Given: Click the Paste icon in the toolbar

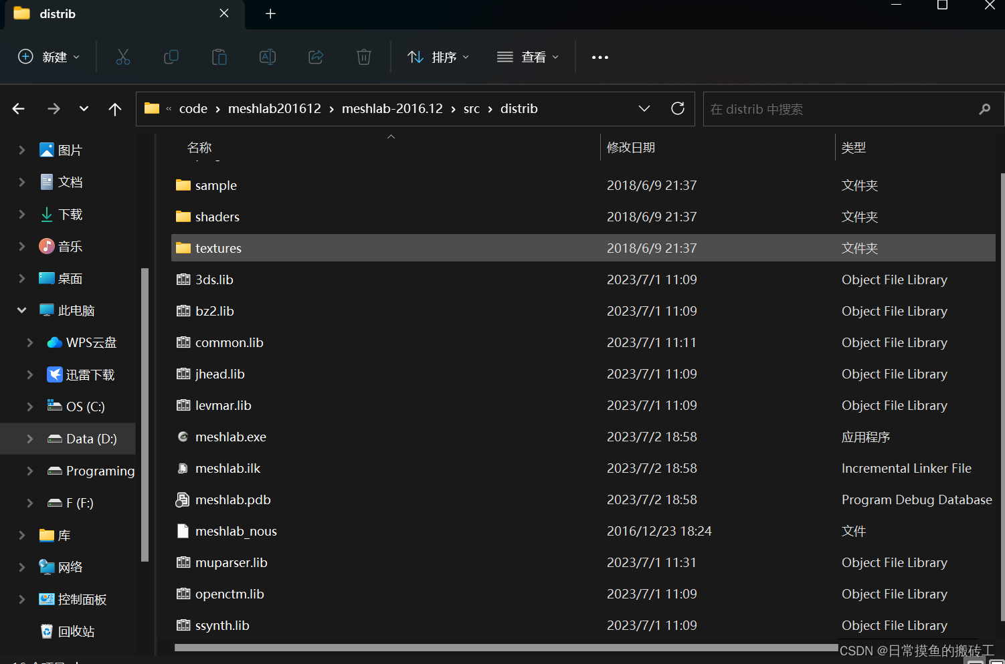Looking at the screenshot, I should (219, 57).
